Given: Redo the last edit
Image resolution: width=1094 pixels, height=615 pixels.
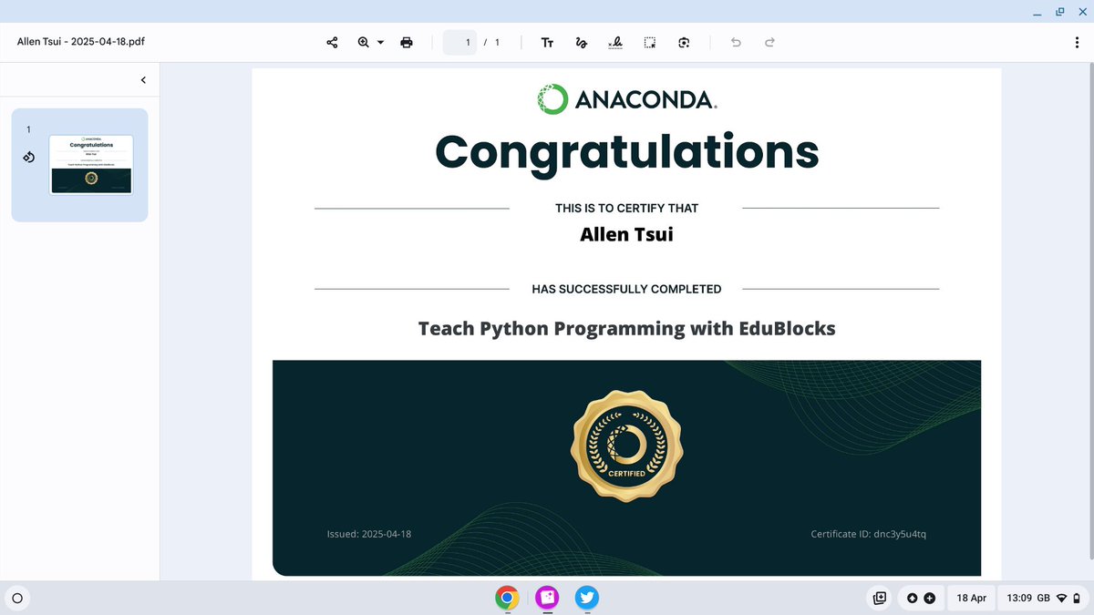Looking at the screenshot, I should 769,43.
